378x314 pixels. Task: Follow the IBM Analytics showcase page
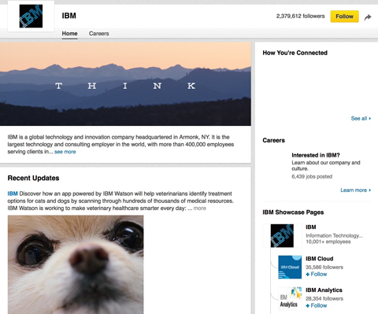(317, 305)
